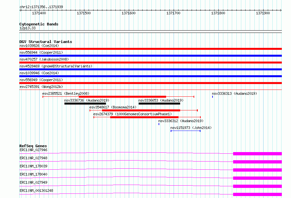Open the nsv3336736 (Audano2019) label
The image size is (291, 198).
click(x=87, y=100)
